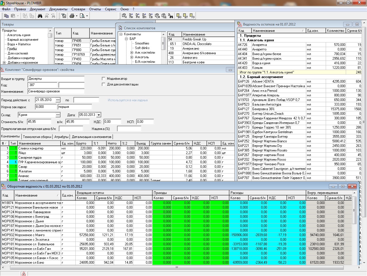Click into the Наценка (%) field
Image resolution: width=367 pixels, height=276 pixels.
click(x=129, y=129)
